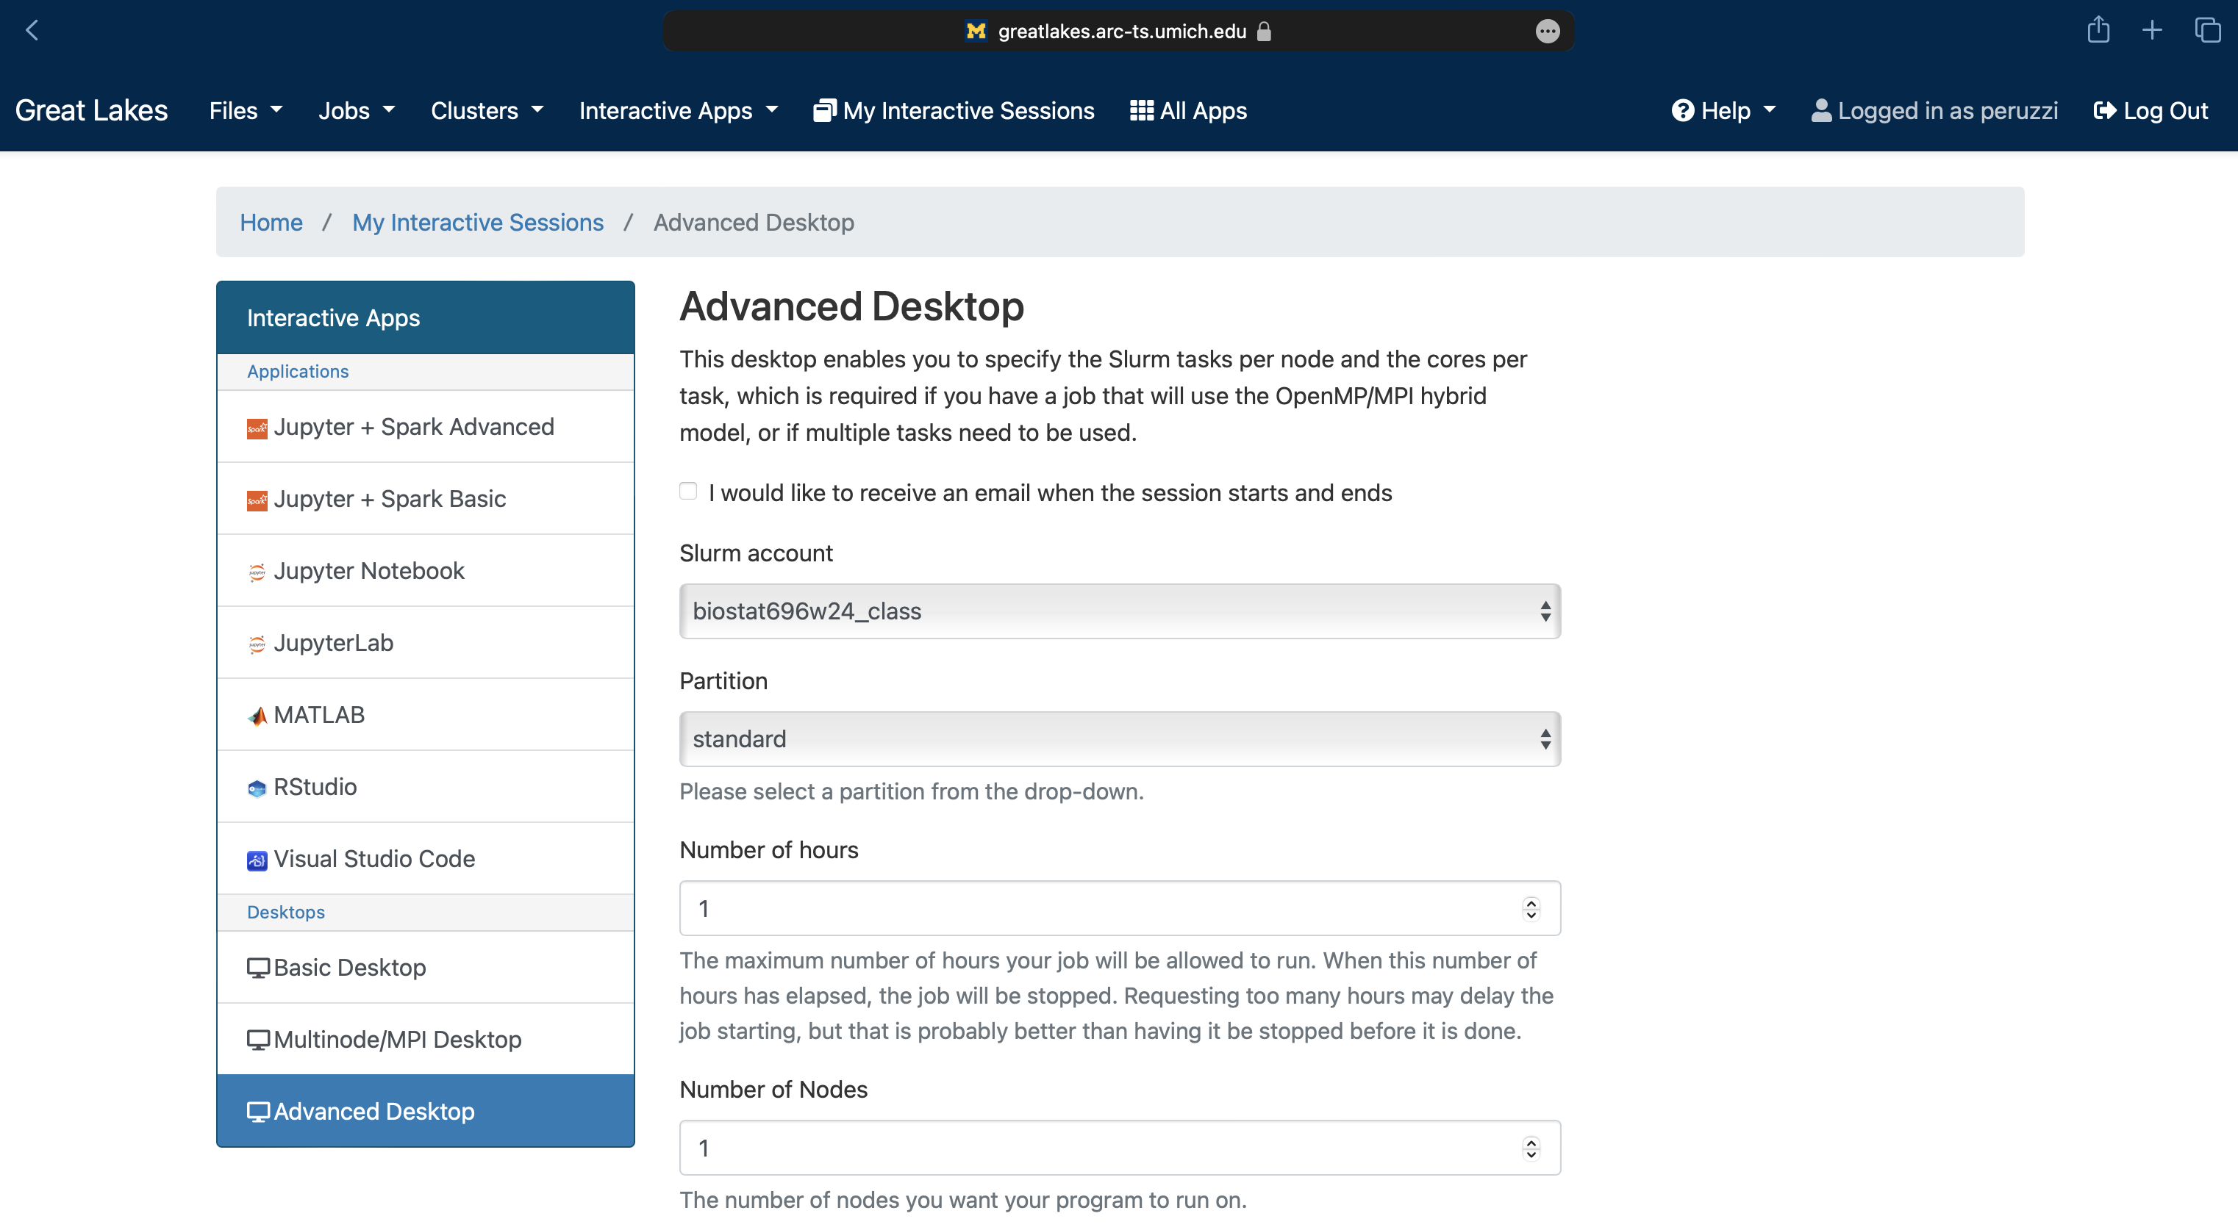Image resolution: width=2238 pixels, height=1230 pixels.
Task: Click the All Apps grid icon
Action: [1141, 110]
